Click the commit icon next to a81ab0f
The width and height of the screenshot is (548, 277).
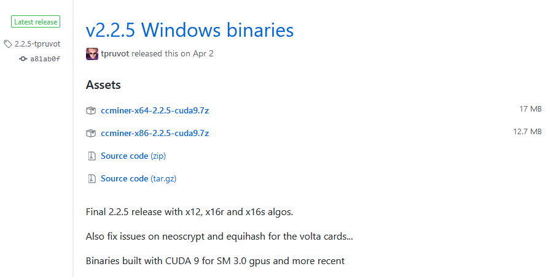(23, 59)
